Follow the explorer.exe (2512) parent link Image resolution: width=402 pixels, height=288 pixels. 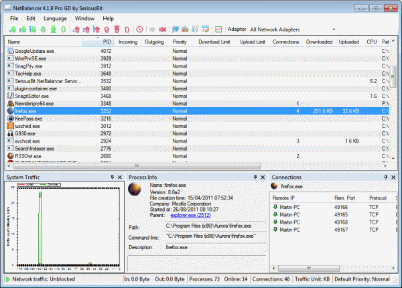pyautogui.click(x=190, y=215)
